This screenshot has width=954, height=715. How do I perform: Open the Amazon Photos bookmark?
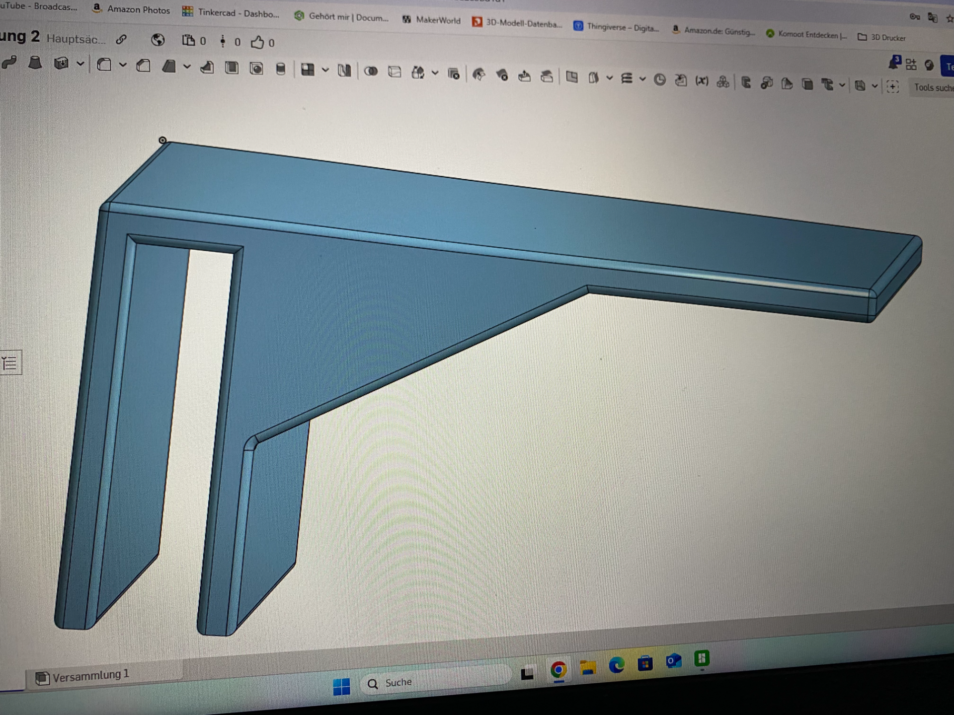[131, 9]
